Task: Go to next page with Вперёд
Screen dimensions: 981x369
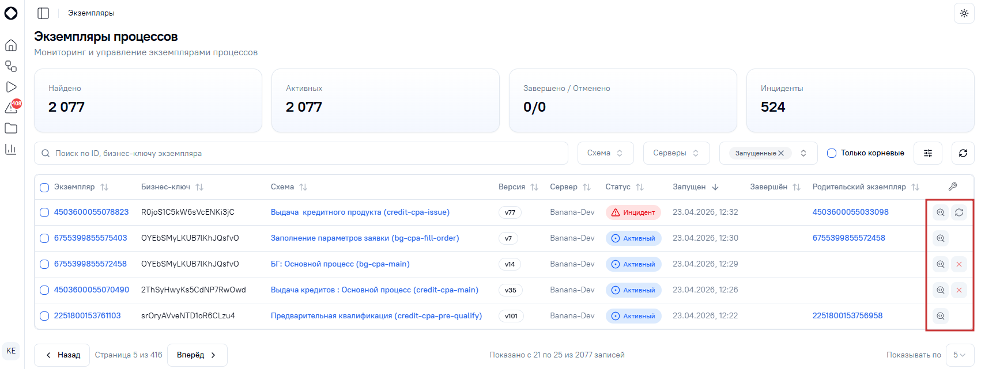Action: (197, 355)
